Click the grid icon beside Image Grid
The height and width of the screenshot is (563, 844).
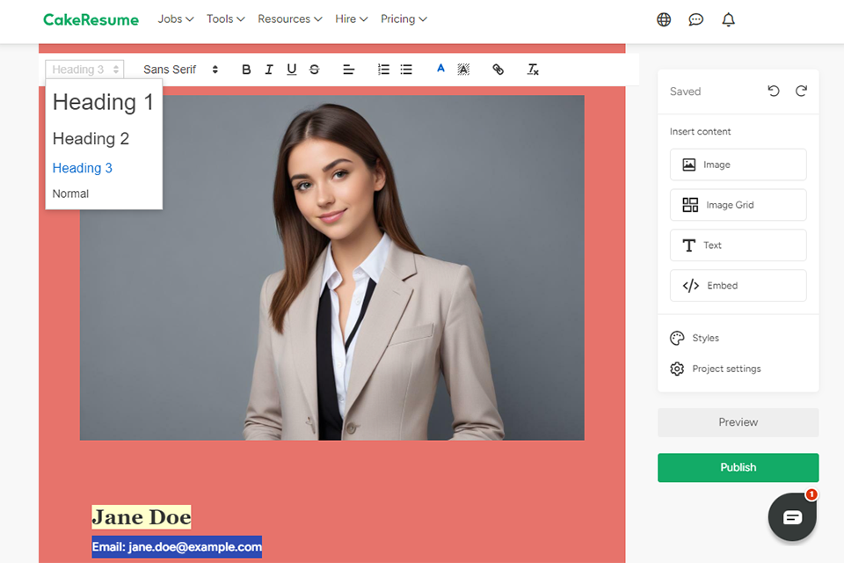pos(690,205)
